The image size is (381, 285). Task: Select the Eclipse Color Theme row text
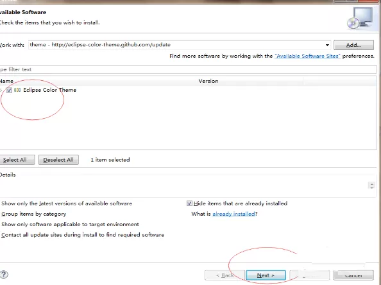(49, 90)
